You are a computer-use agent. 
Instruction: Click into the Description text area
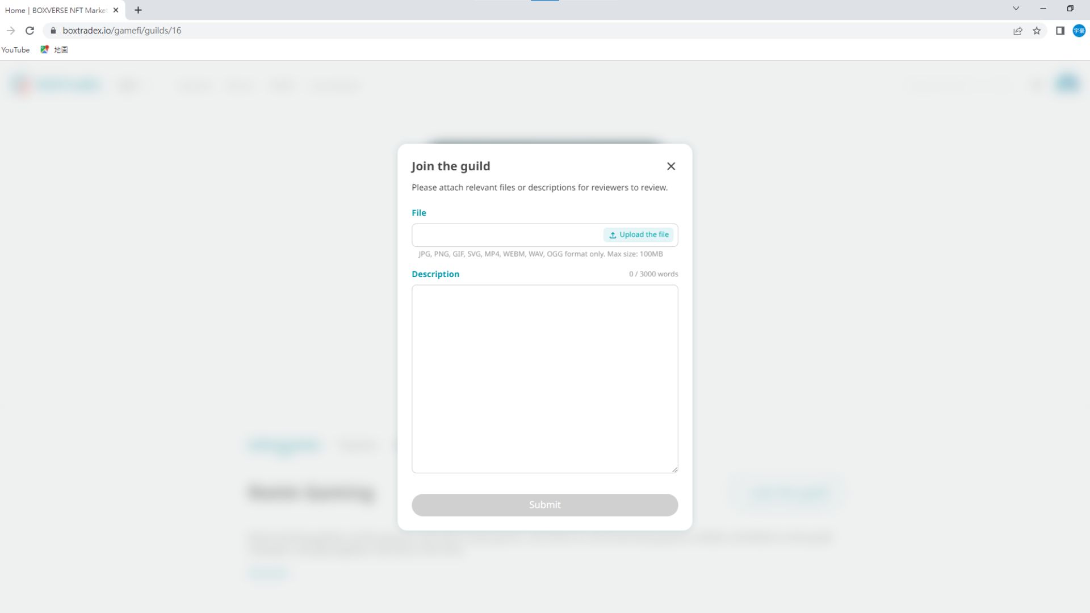pyautogui.click(x=544, y=379)
